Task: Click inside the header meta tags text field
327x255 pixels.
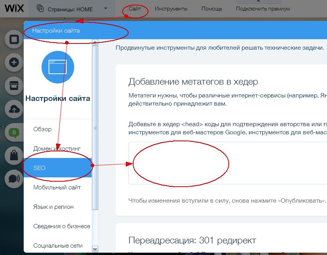Action: tap(228, 163)
